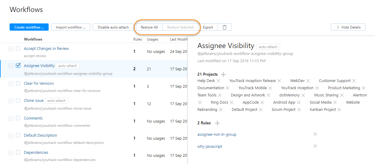
Task: Uncheck the Assignee Visibility workflow checkbox
Action: [18, 65]
